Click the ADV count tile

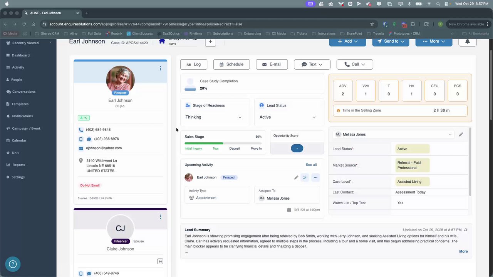point(342,90)
